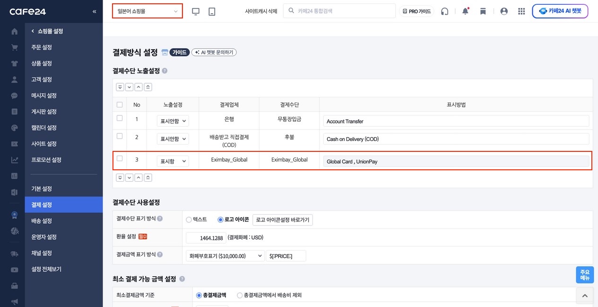The height and width of the screenshot is (307, 598).
Task: Switch to mobile device preview icon
Action: coord(212,11)
